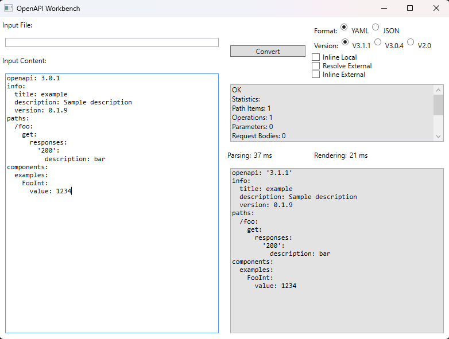449x339 pixels.
Task: Minimize the OpenAPI Workbench window
Action: click(x=383, y=9)
